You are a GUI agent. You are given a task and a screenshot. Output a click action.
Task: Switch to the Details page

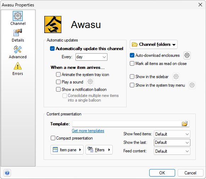[18, 36]
